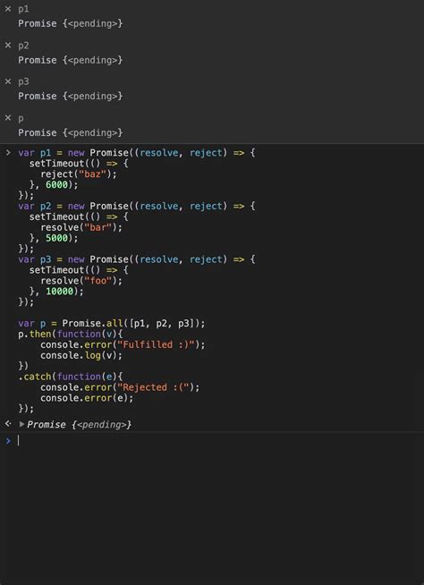
Task: Click the pending Promise value under p1
Action: click(x=70, y=23)
